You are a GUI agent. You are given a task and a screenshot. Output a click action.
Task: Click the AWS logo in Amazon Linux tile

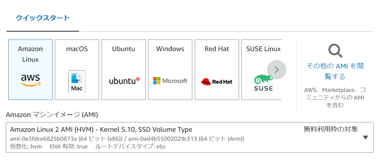point(31,80)
